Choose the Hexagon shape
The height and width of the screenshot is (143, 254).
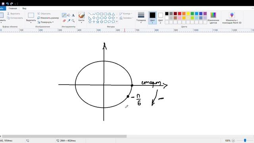[102, 18]
